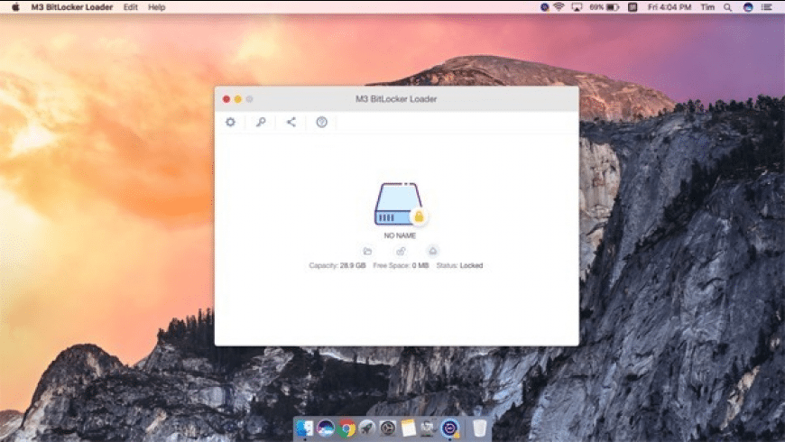
Task: Open Notes from the Dock
Action: click(408, 428)
